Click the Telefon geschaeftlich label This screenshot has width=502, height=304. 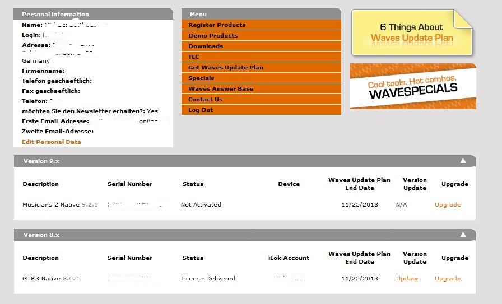coord(57,81)
